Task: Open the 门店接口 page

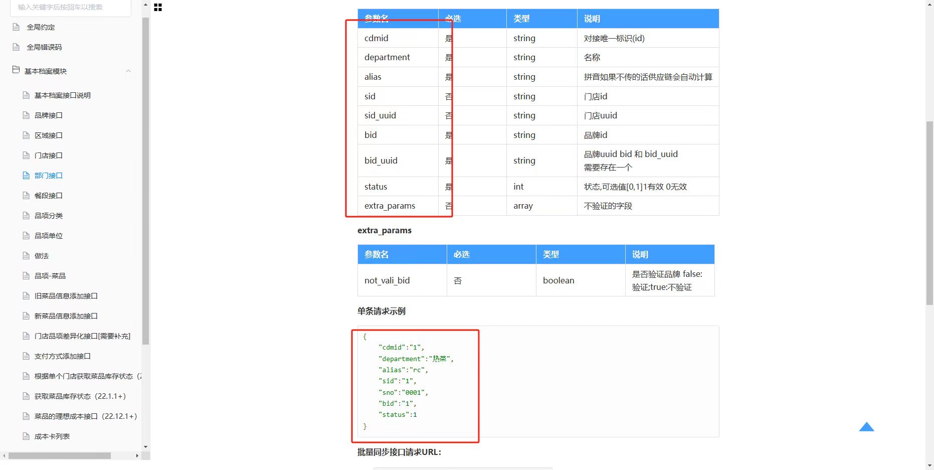Action: pos(49,155)
